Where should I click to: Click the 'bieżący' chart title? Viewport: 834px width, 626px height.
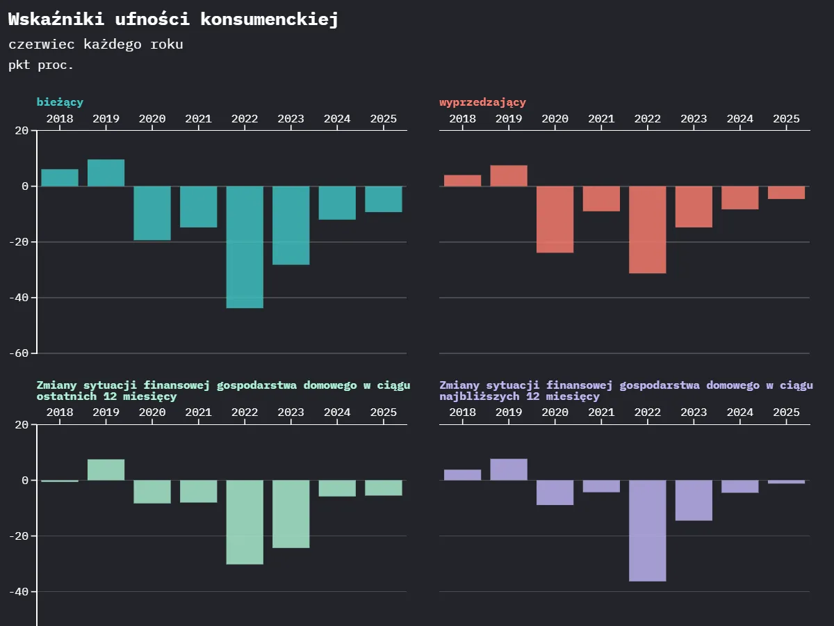pyautogui.click(x=60, y=102)
